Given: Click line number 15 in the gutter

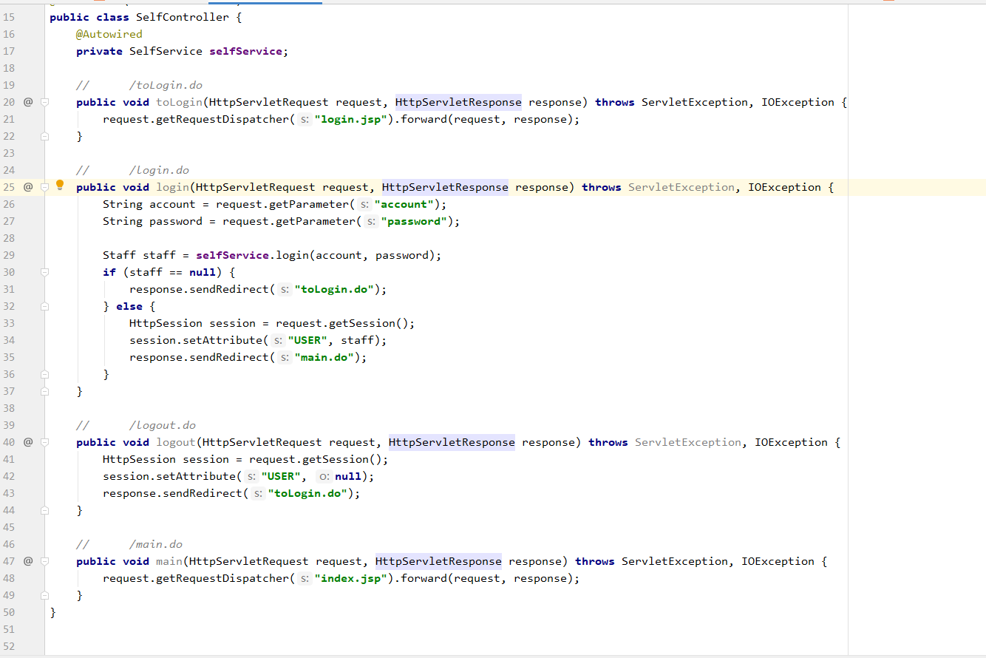Looking at the screenshot, I should (x=9, y=17).
